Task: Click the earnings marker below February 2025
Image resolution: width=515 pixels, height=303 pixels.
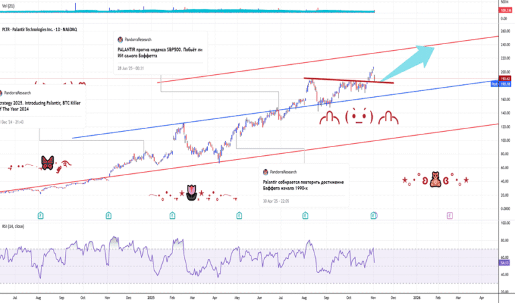Action: tap(172, 215)
